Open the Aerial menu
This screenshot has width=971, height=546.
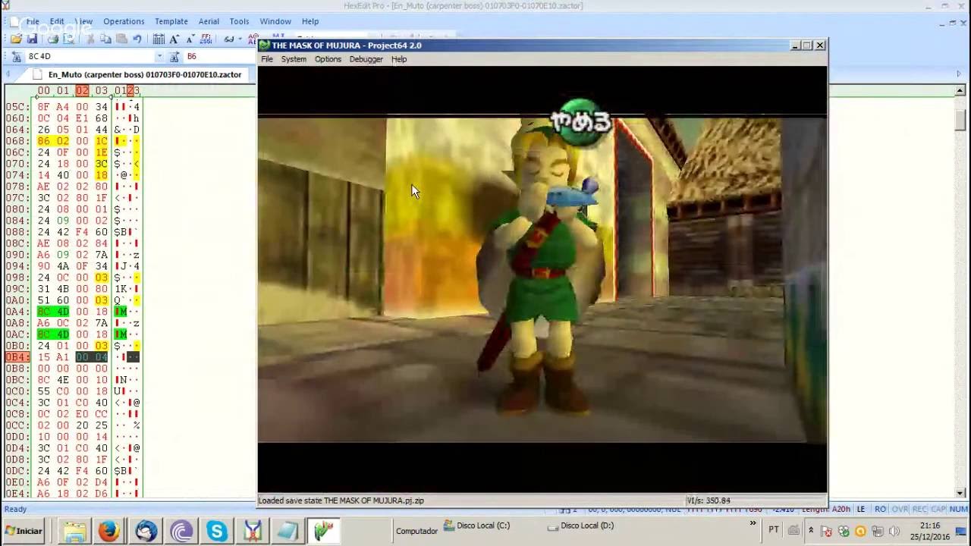click(209, 21)
